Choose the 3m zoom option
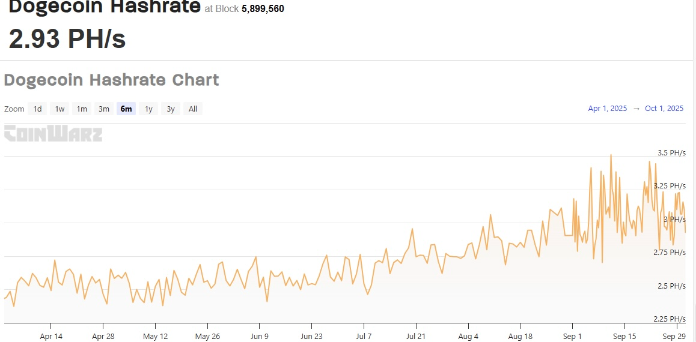 pyautogui.click(x=104, y=109)
